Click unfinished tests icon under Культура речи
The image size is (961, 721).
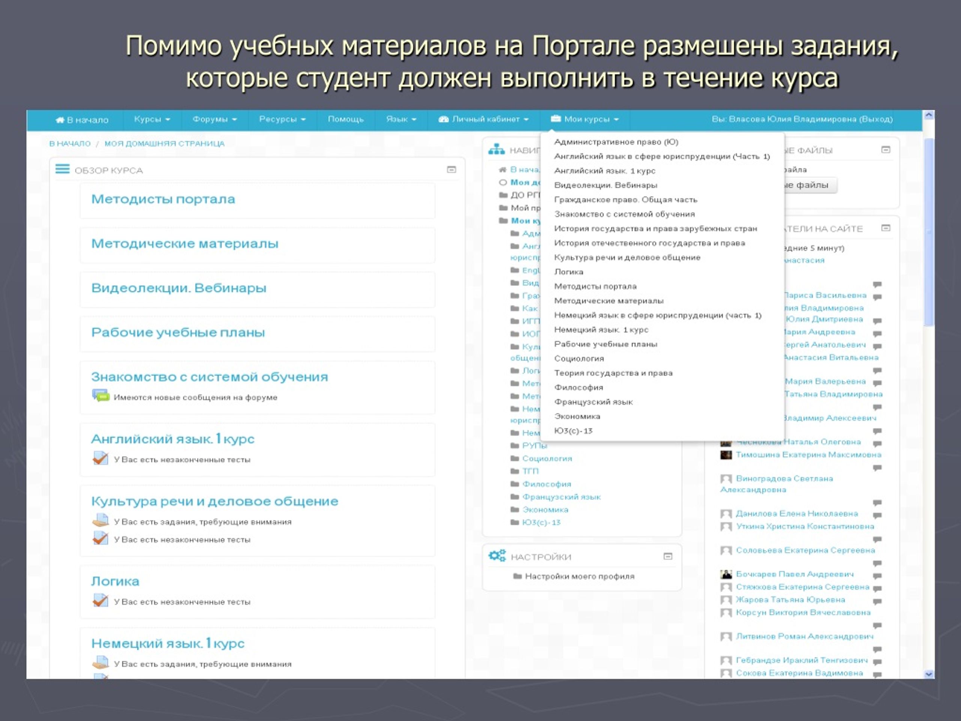pos(100,538)
